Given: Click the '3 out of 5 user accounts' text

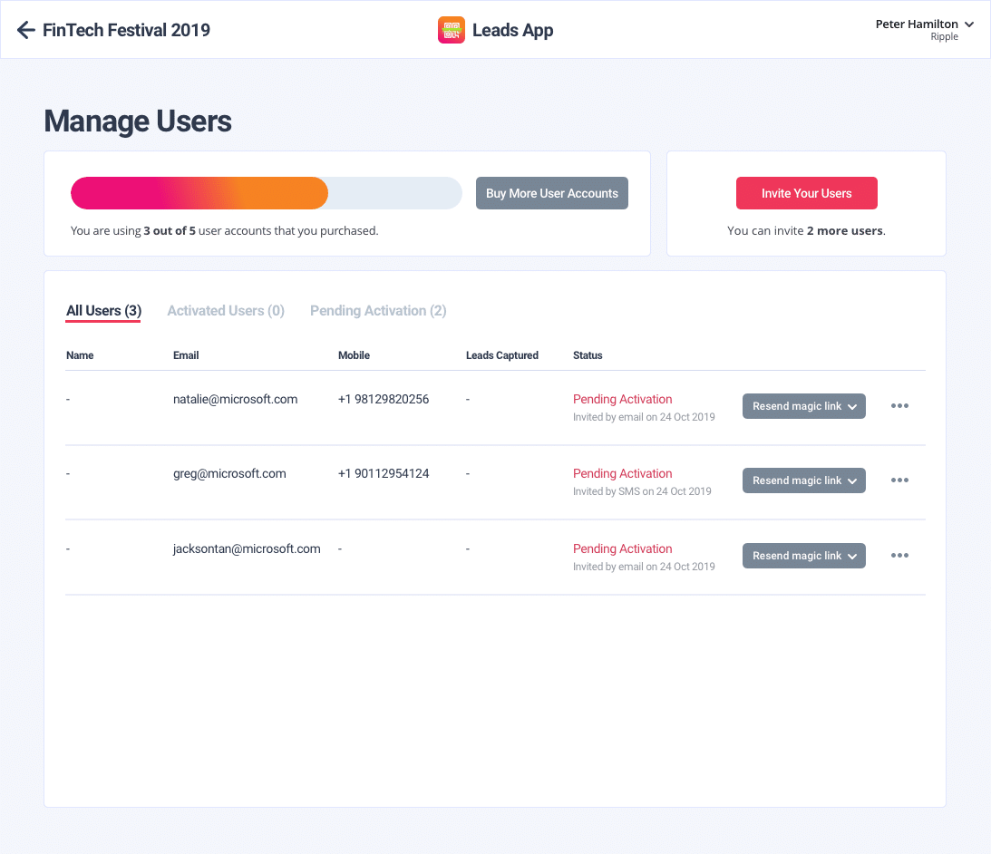Looking at the screenshot, I should (x=224, y=231).
